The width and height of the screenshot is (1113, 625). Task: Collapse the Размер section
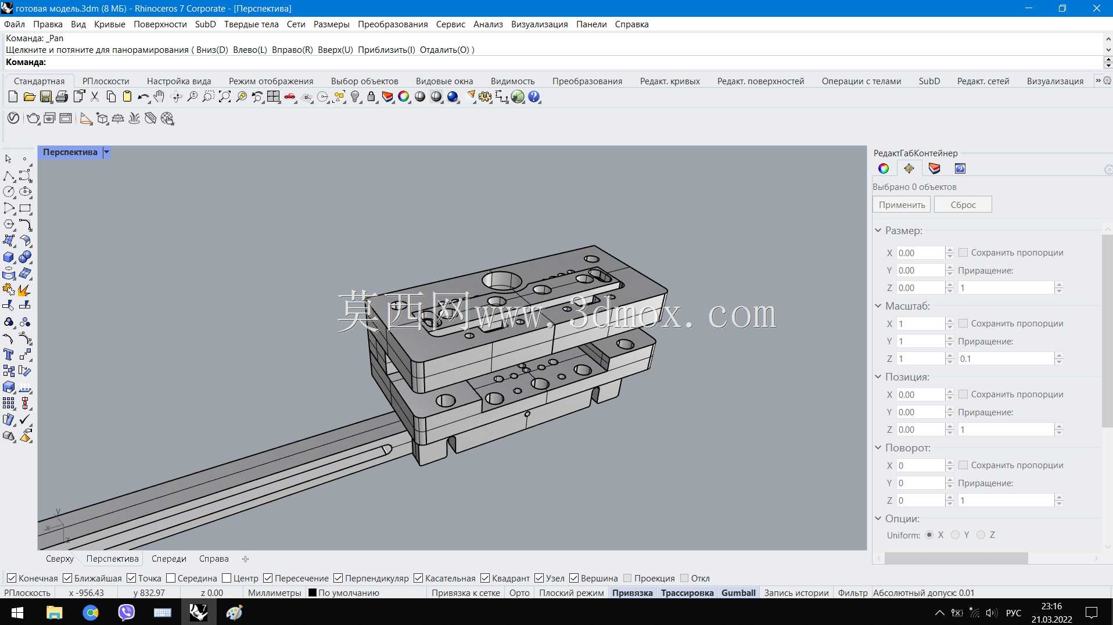(878, 231)
